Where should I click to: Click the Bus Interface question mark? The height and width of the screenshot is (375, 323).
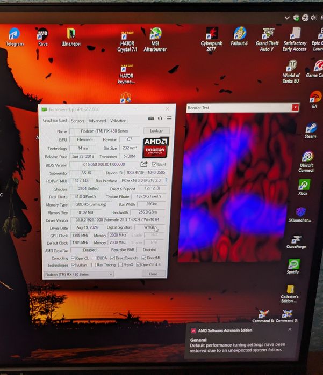click(x=166, y=180)
